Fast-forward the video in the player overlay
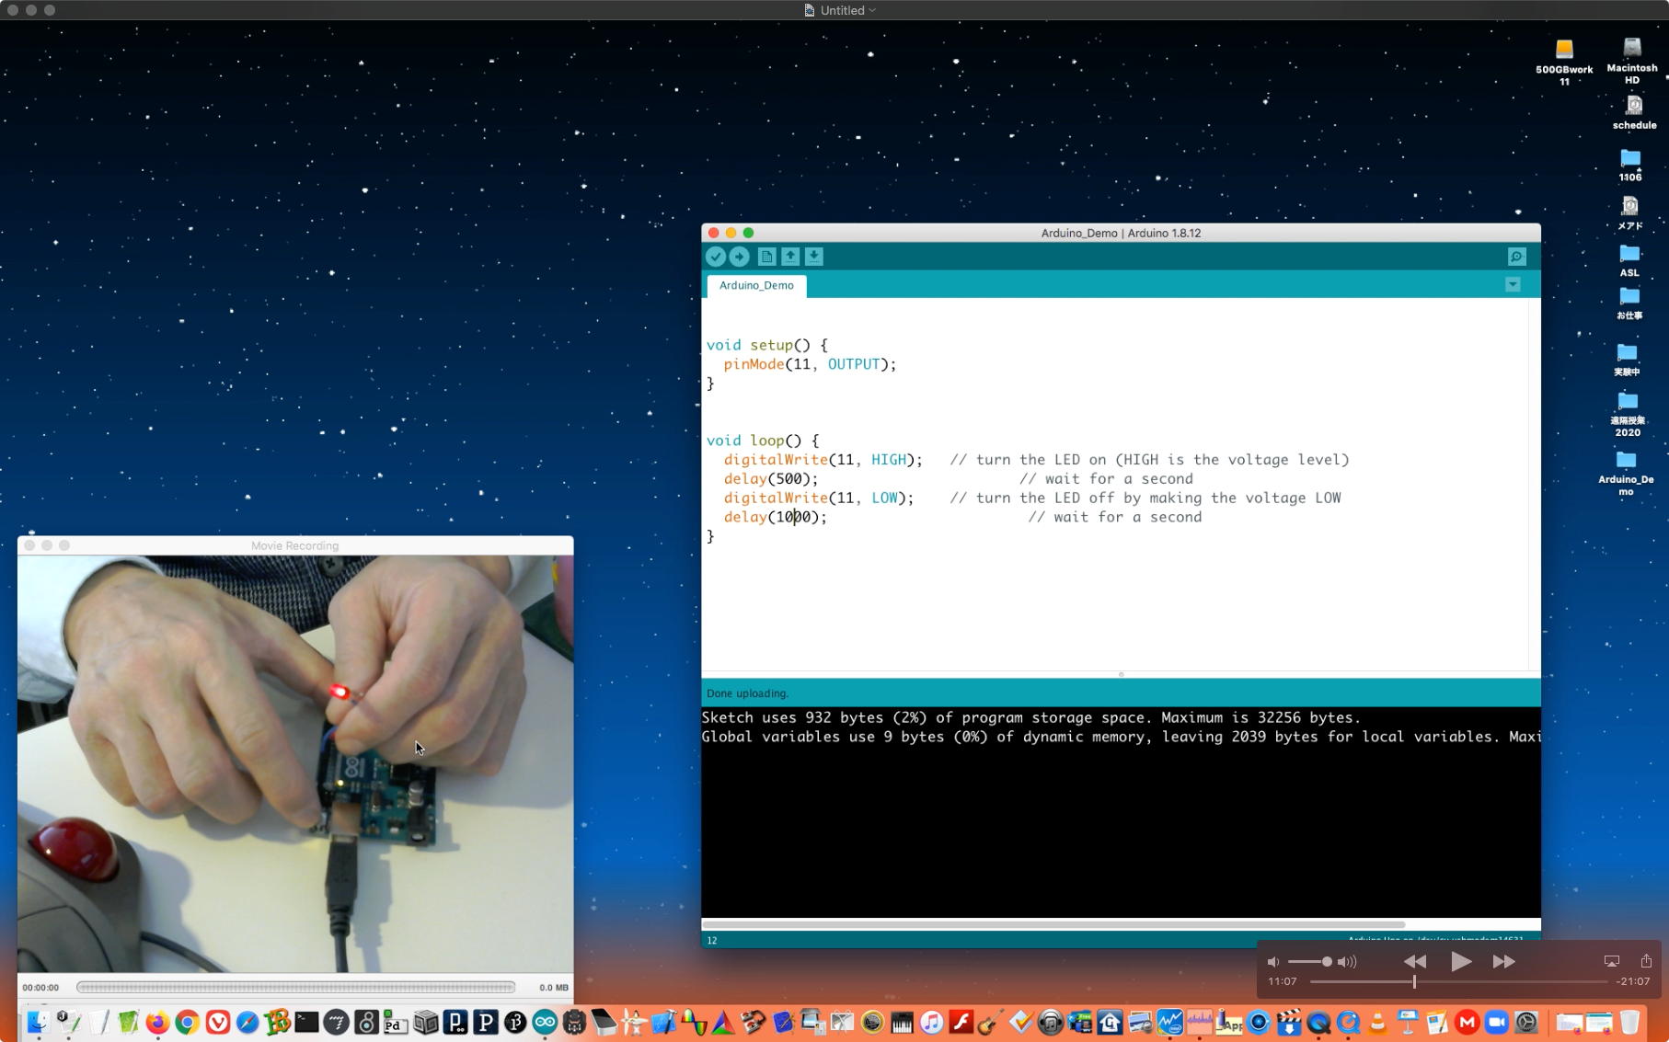 click(1504, 962)
